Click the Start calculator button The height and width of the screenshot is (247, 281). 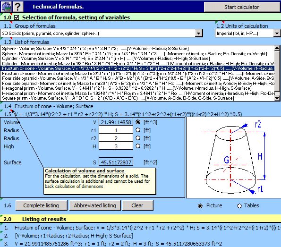click(242, 7)
